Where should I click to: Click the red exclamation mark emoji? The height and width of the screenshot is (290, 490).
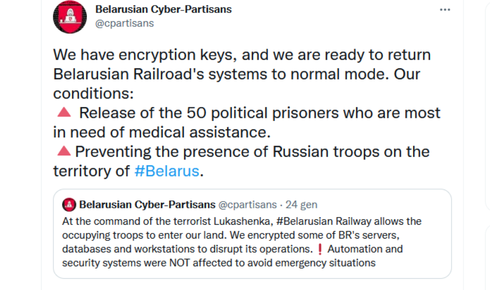(x=320, y=249)
